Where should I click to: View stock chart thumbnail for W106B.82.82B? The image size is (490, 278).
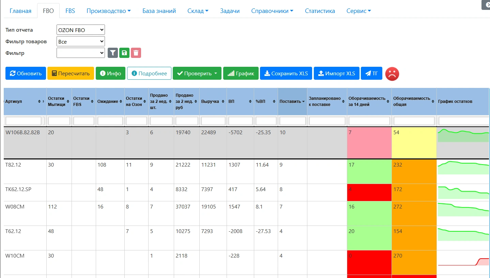[463, 135]
